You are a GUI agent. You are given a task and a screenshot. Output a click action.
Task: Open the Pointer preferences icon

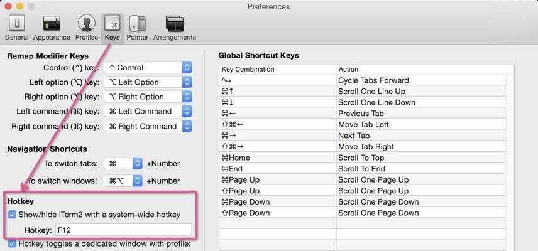pos(137,28)
